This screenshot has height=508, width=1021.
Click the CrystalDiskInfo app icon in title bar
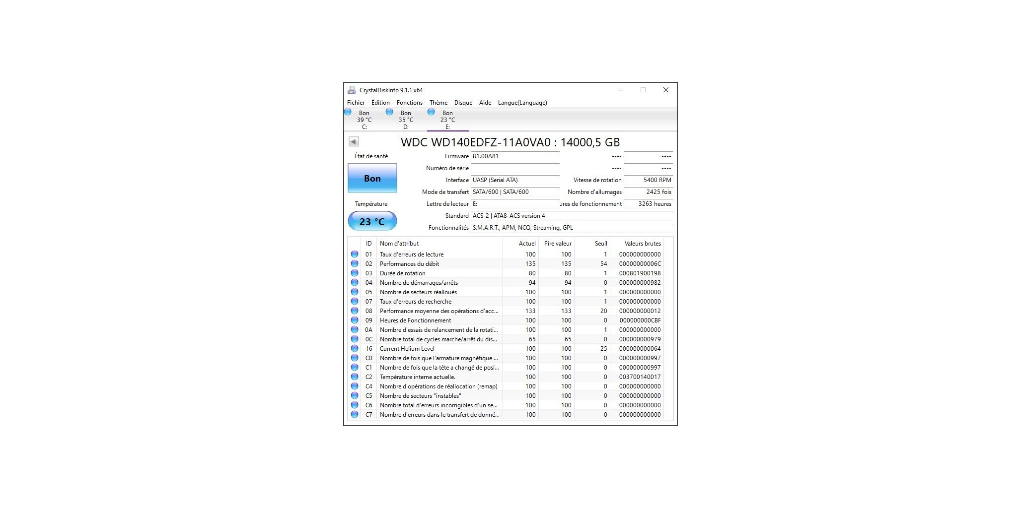click(352, 90)
